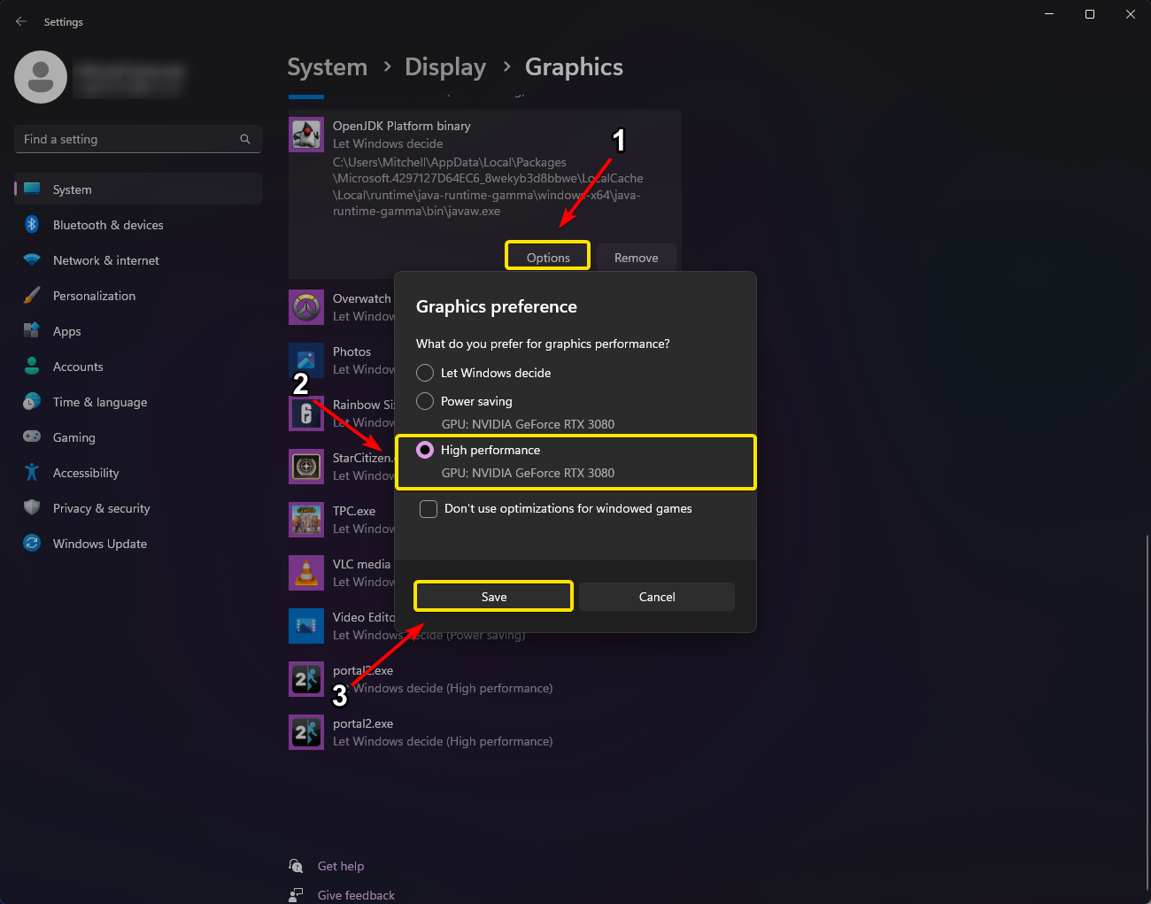The height and width of the screenshot is (904, 1151).
Task: Select the Let Windows decide option
Action: tap(425, 373)
